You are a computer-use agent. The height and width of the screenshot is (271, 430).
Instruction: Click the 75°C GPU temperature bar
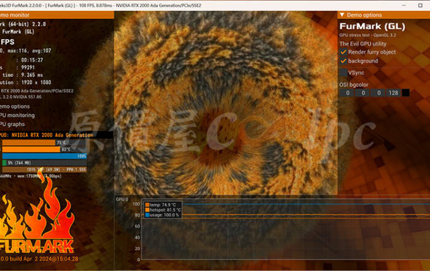(44, 143)
